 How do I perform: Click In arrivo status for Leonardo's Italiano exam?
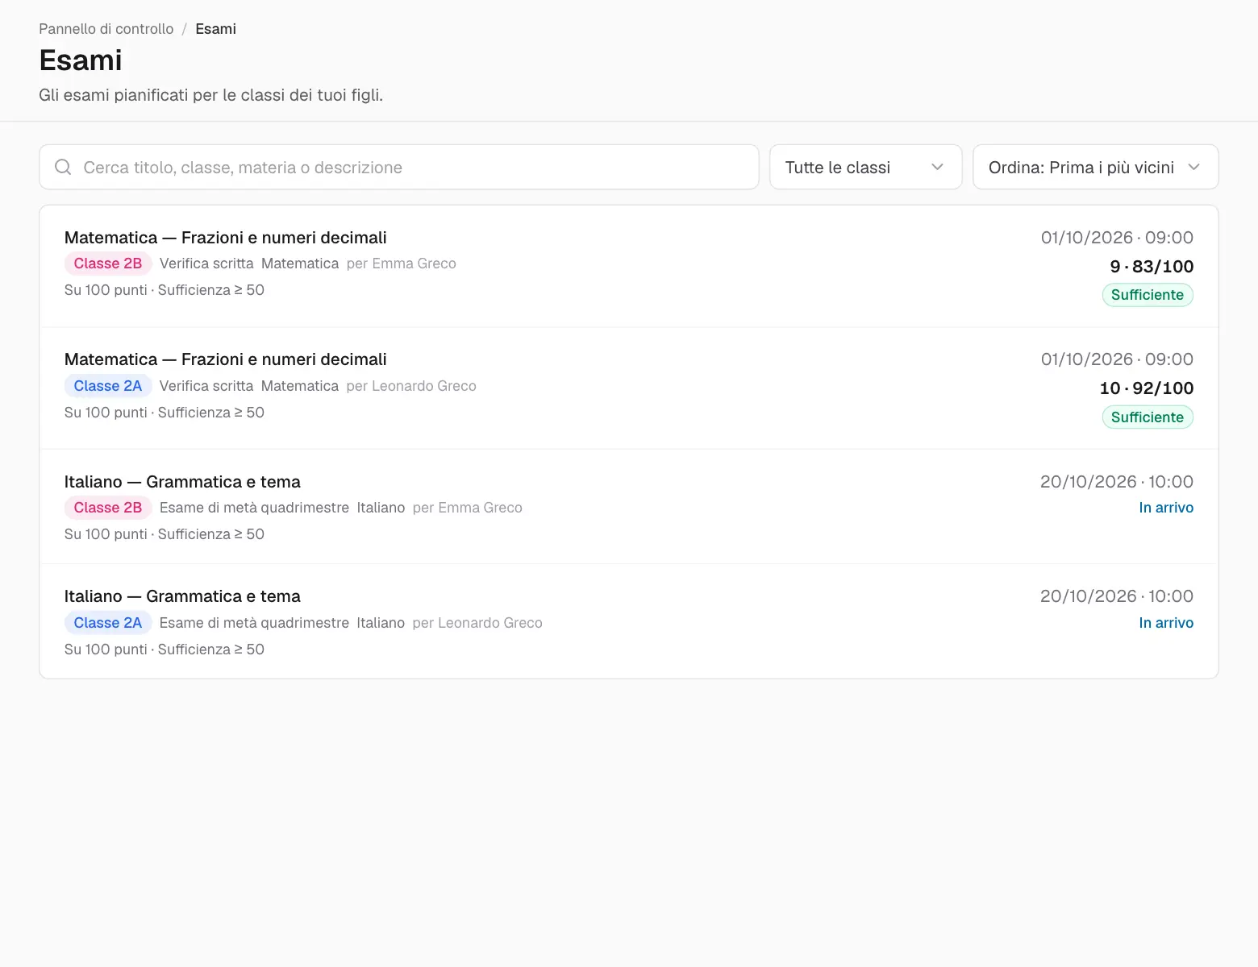(x=1166, y=623)
